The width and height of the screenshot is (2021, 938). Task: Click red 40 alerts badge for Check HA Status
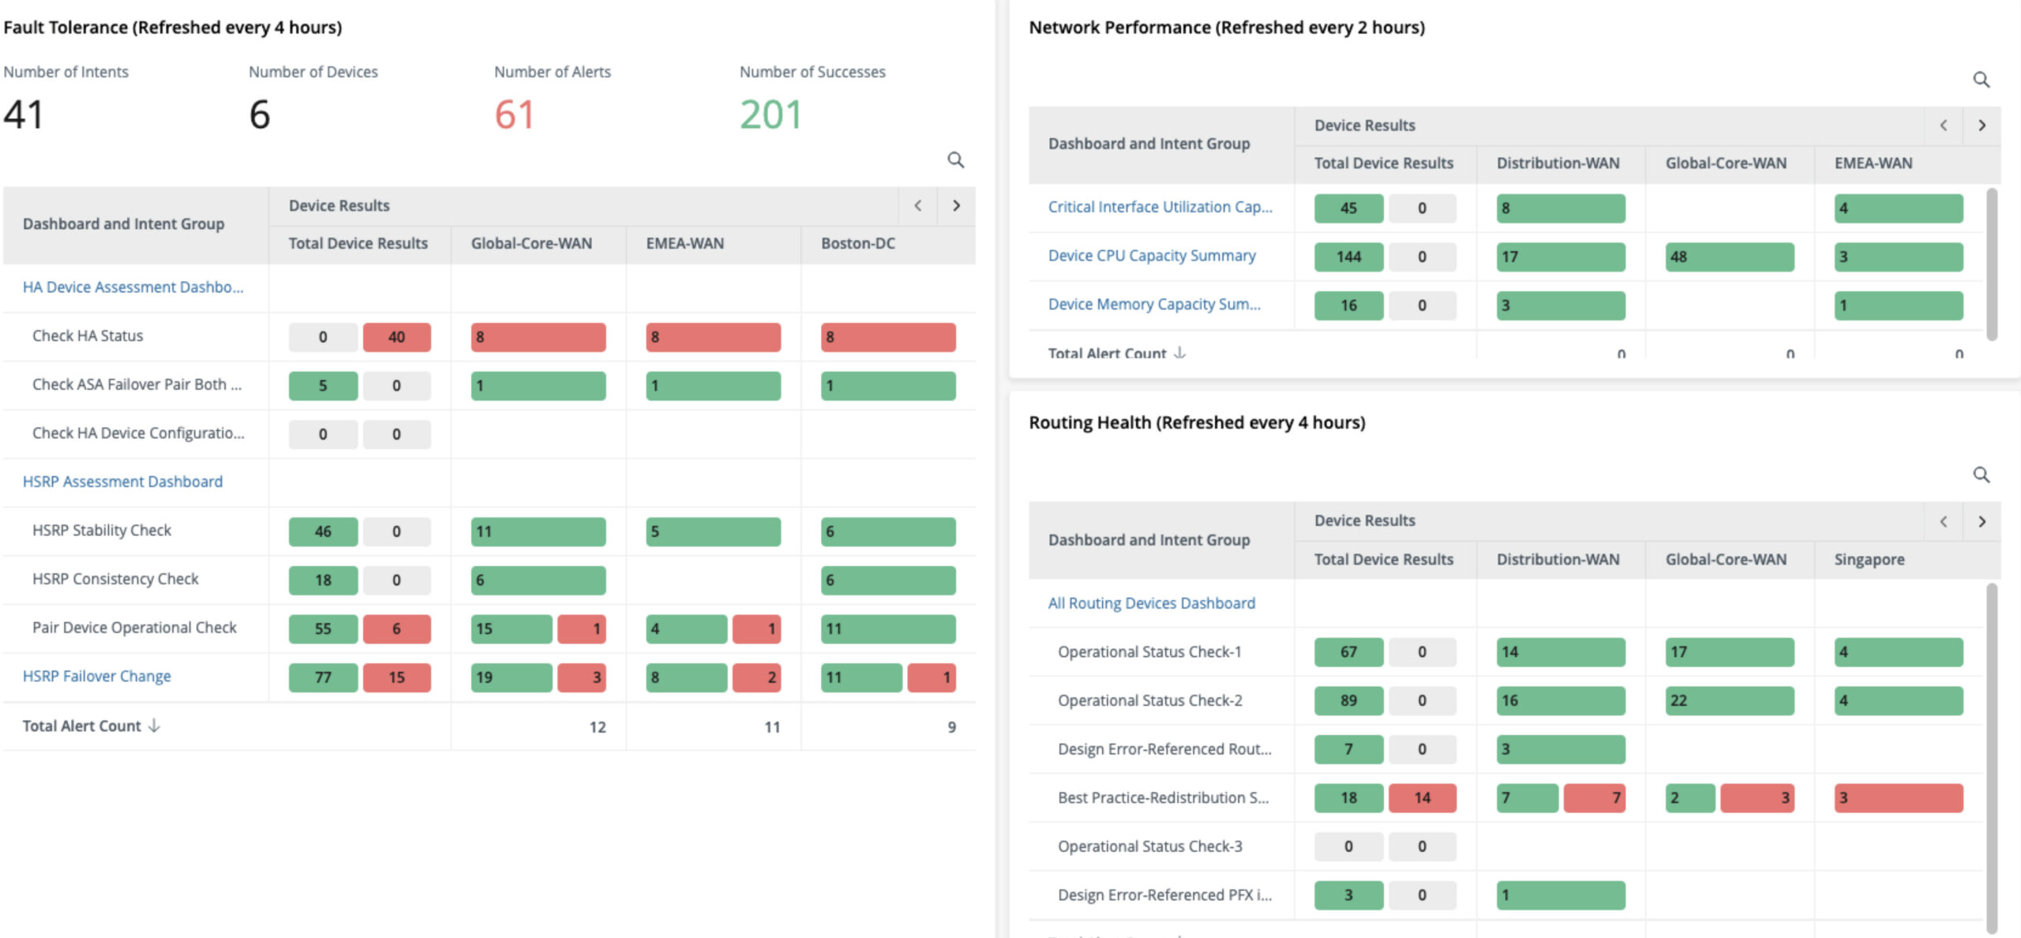396,337
